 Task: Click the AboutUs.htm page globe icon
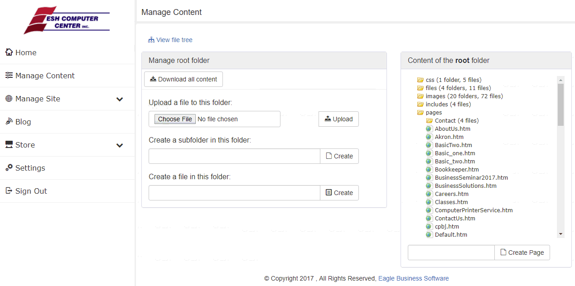[x=429, y=129]
